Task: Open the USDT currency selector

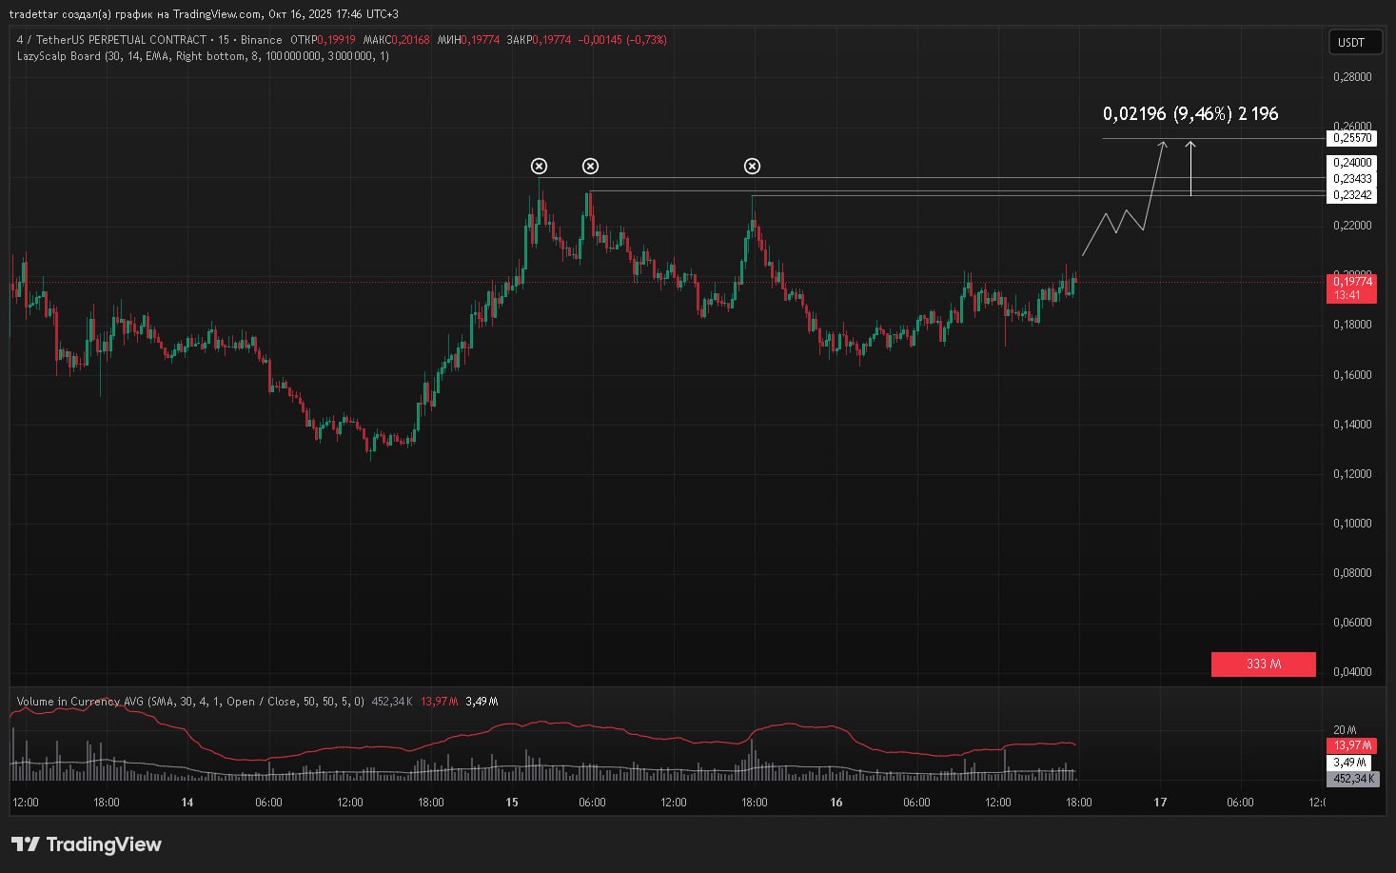Action: 1351,42
